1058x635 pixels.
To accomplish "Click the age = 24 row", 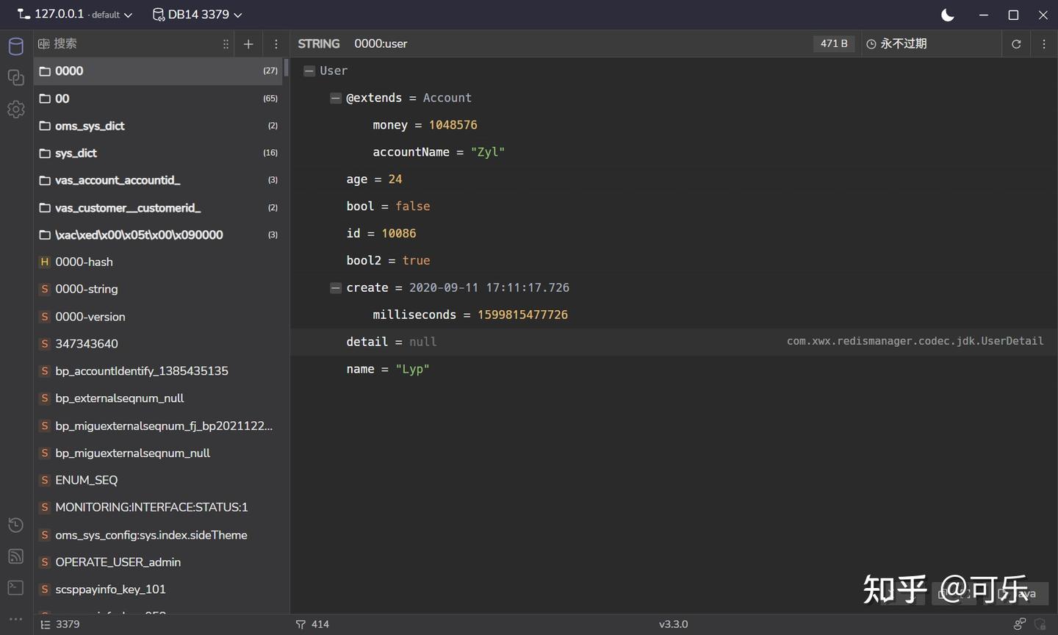I will tap(673, 179).
